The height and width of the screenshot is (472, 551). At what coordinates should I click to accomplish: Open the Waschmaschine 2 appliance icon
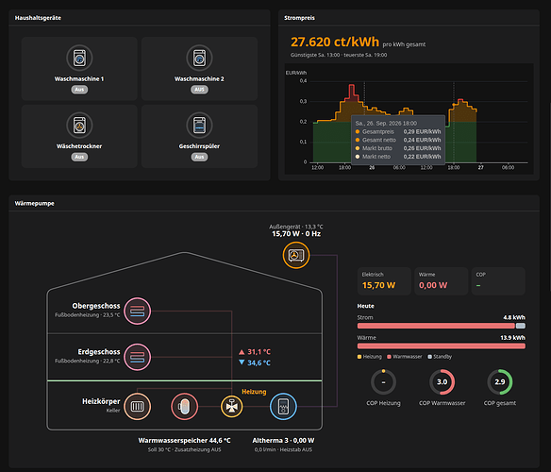(x=199, y=58)
